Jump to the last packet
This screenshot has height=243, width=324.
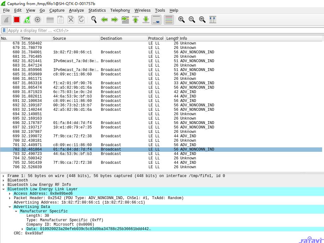pyautogui.click(x=146, y=20)
